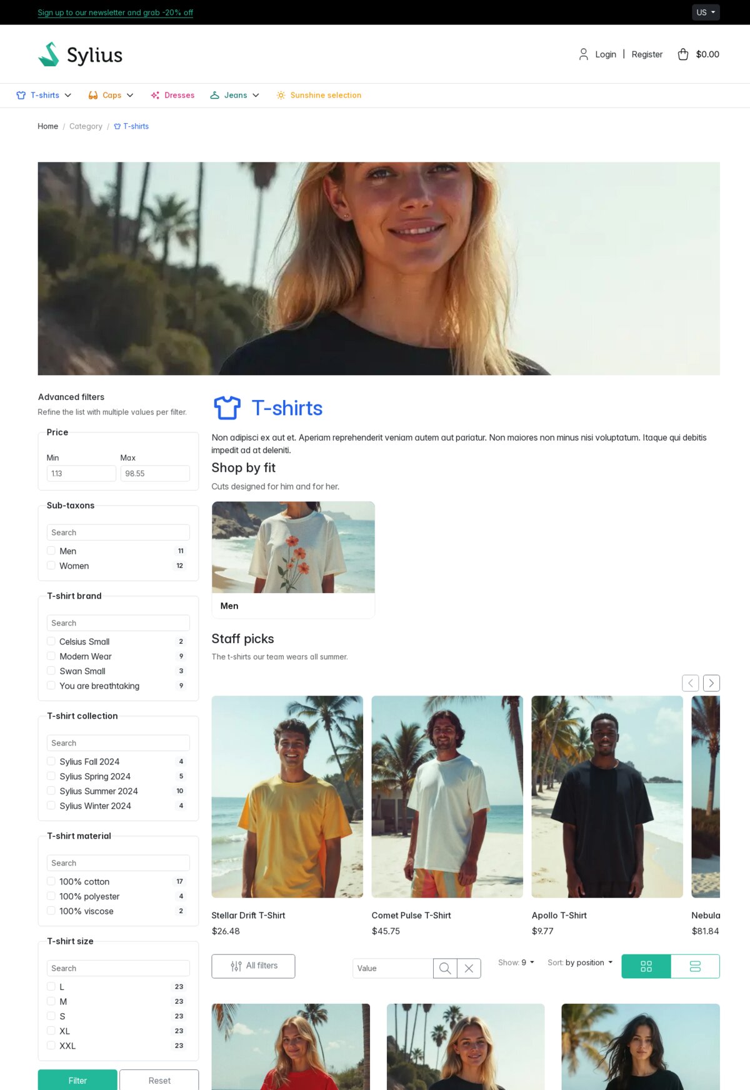Tick the You are breathtaking brand checkbox
Viewport: 750px width, 1090px height.
tap(51, 686)
